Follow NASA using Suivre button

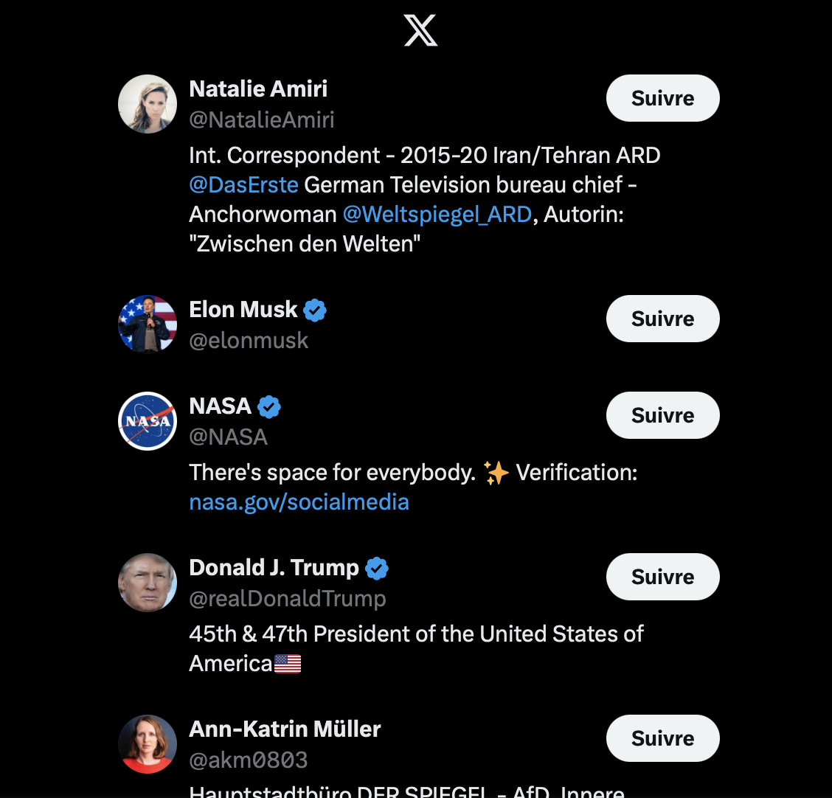pyautogui.click(x=663, y=415)
